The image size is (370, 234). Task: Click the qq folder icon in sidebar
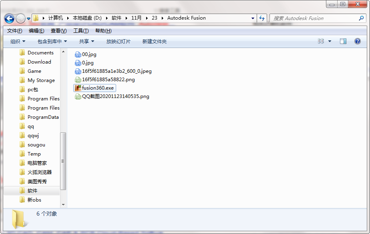pos(22,126)
